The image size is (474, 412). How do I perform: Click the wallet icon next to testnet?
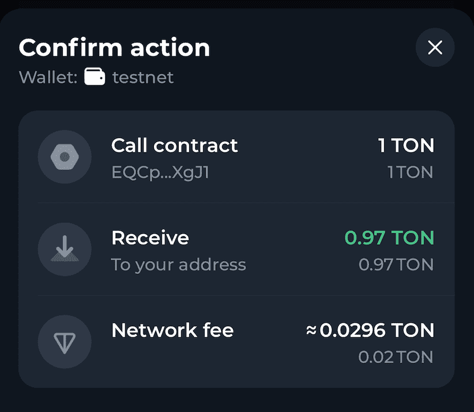coord(95,77)
